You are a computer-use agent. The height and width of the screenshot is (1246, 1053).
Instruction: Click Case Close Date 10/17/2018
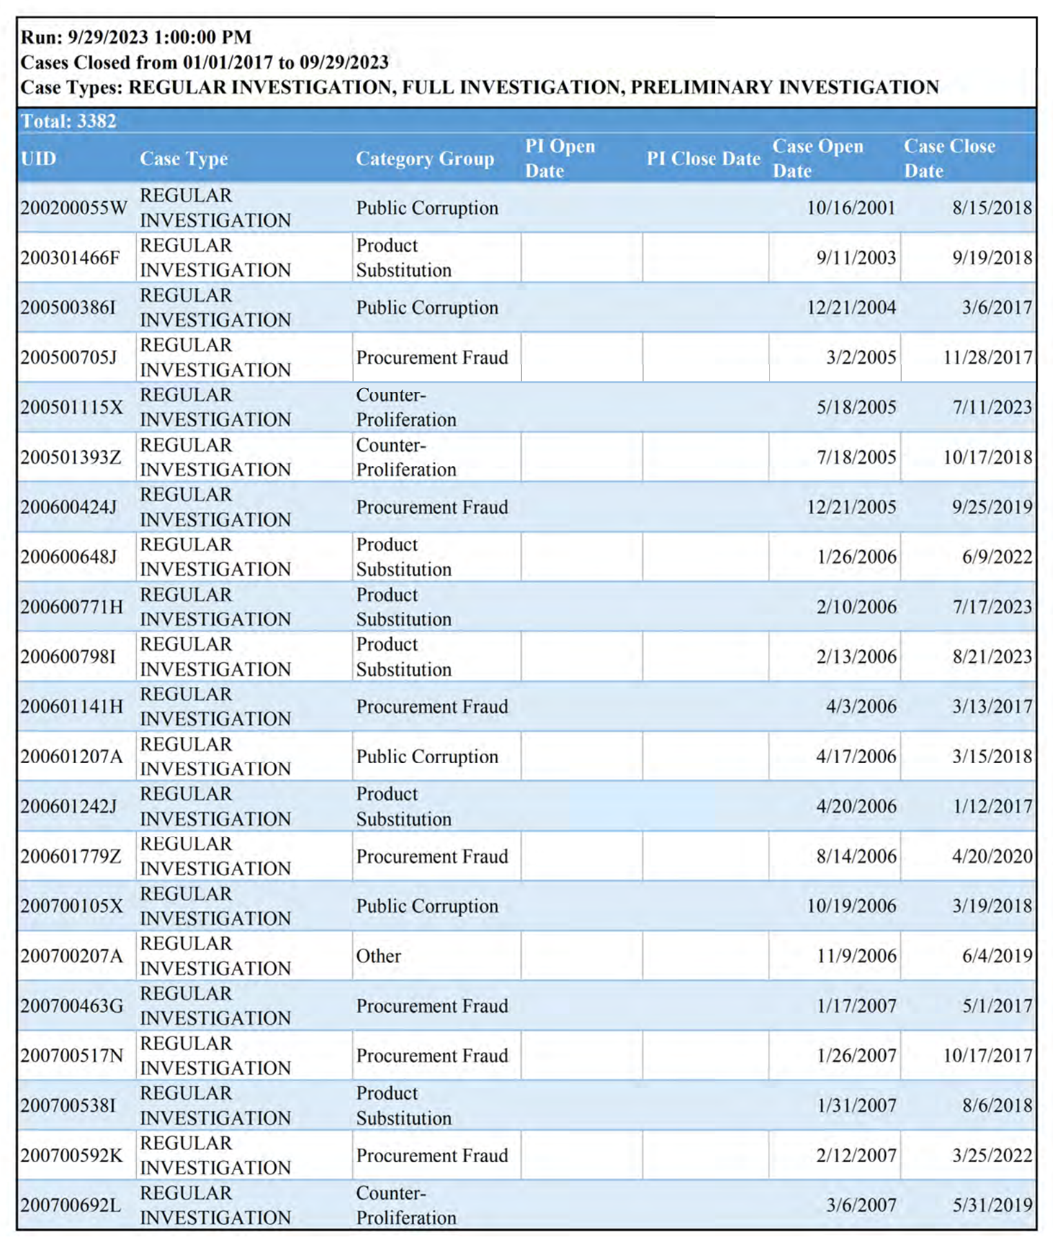pos(988,457)
